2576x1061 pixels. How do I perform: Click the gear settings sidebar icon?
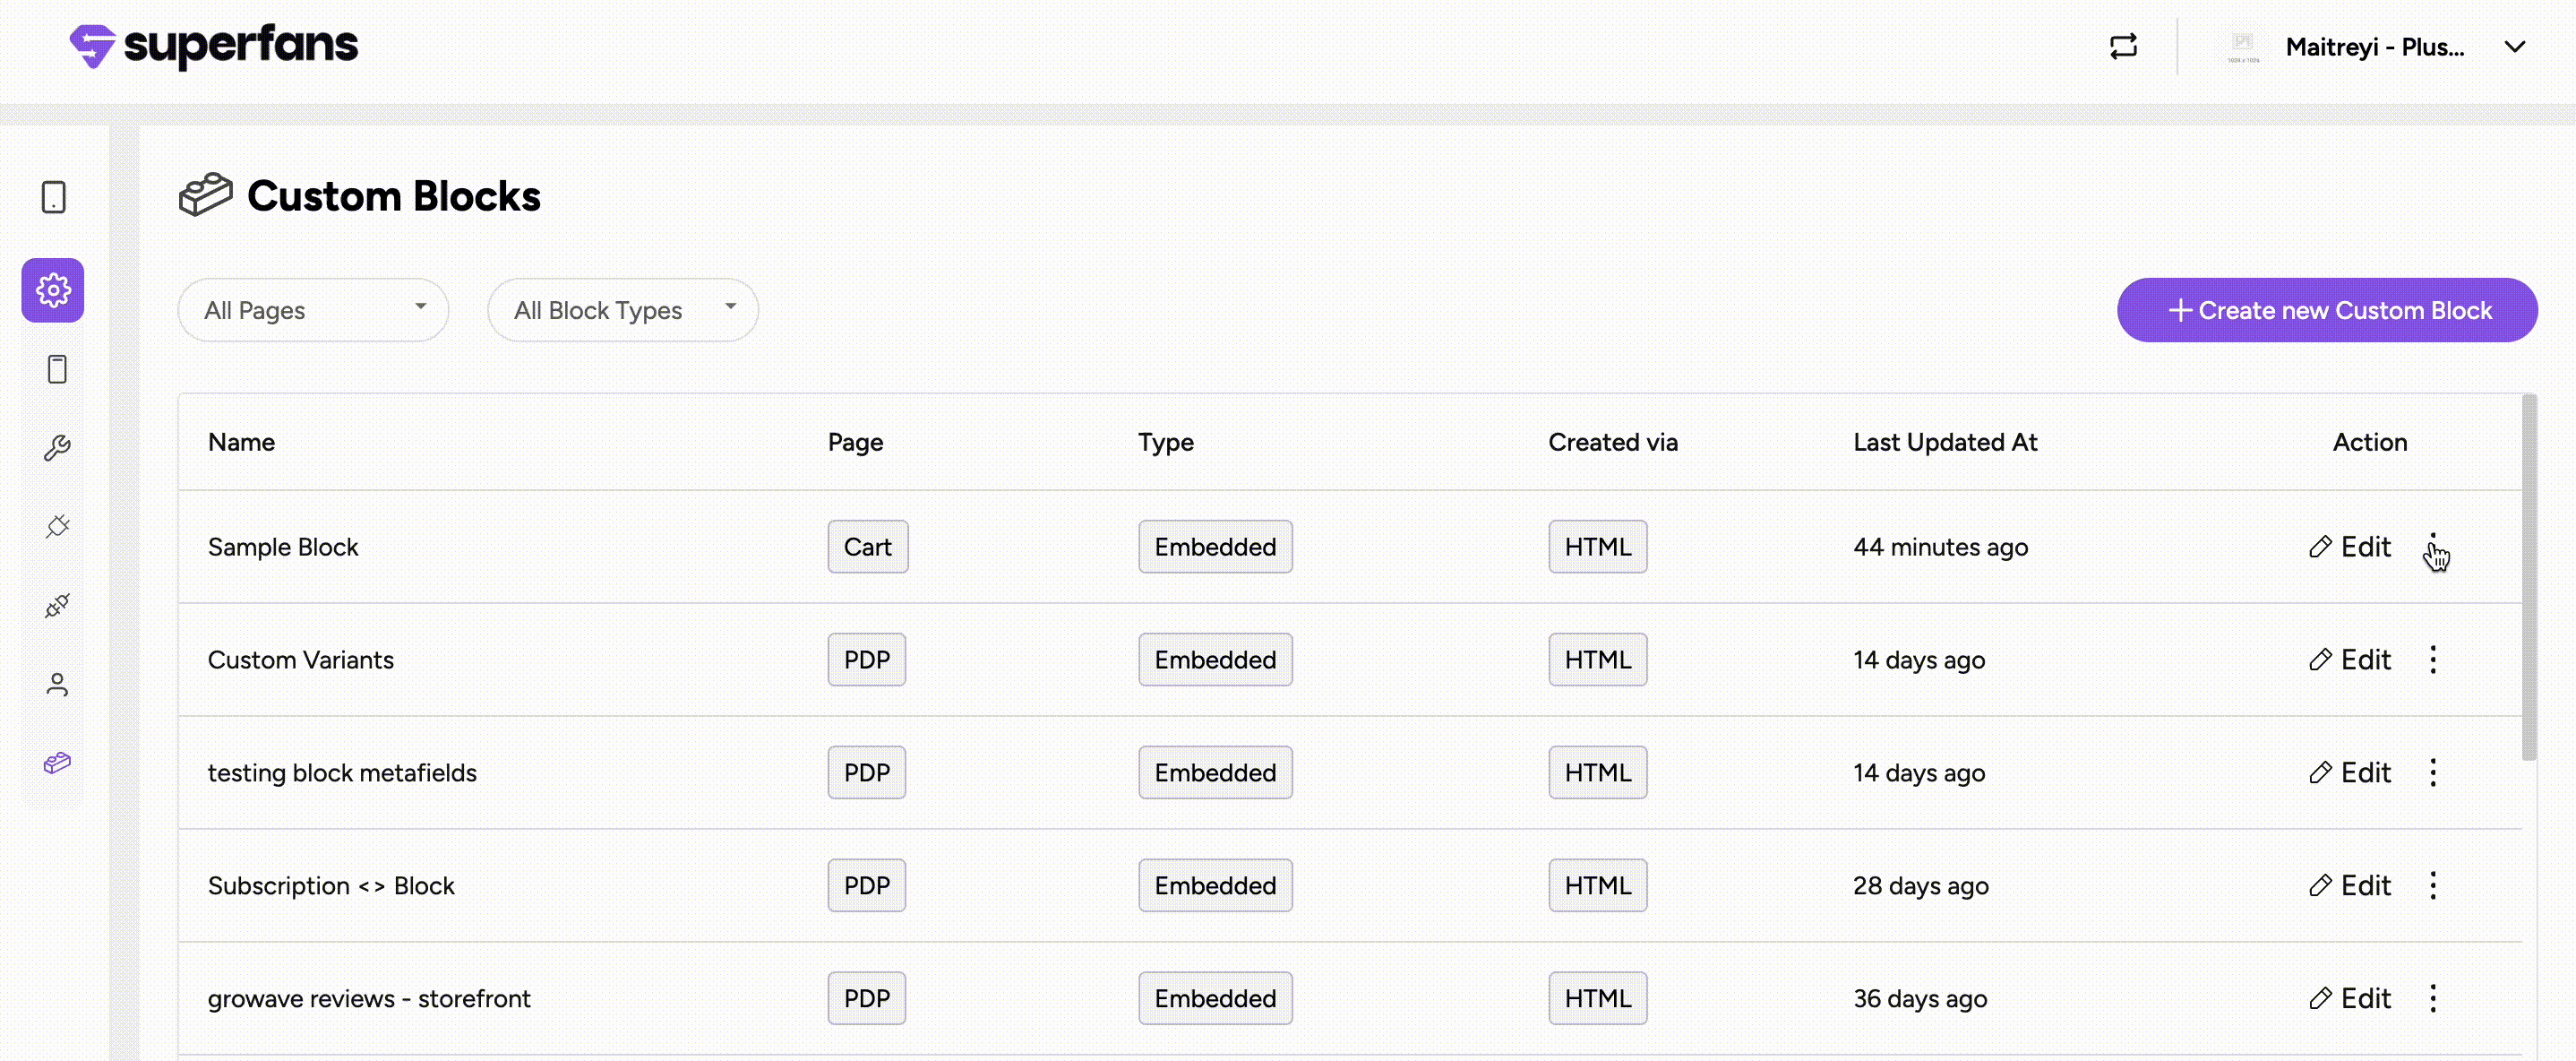click(53, 290)
